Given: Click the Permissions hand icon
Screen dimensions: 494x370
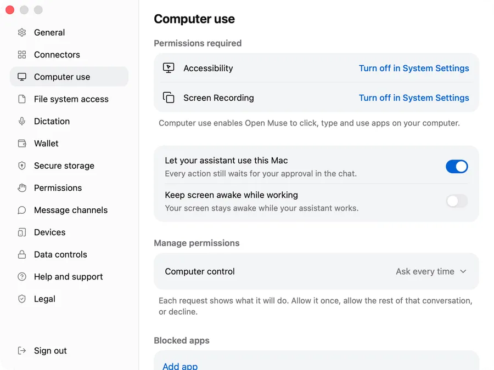Looking at the screenshot, I should (22, 188).
